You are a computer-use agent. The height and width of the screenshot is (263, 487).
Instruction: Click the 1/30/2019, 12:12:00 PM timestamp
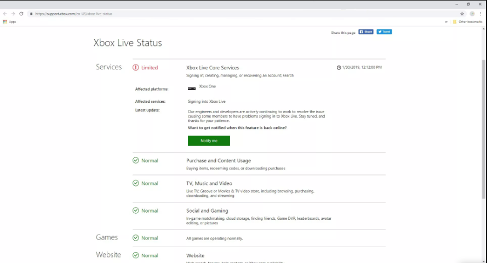pos(362,67)
